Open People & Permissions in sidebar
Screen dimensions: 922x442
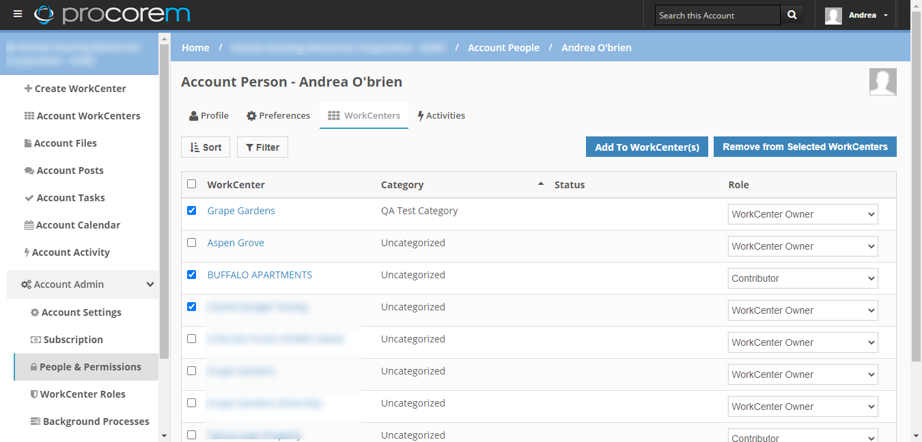[x=85, y=367]
